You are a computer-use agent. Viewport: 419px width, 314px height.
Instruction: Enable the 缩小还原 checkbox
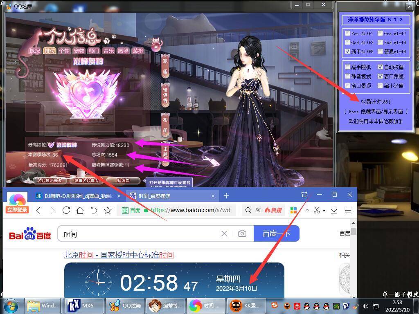click(x=380, y=86)
